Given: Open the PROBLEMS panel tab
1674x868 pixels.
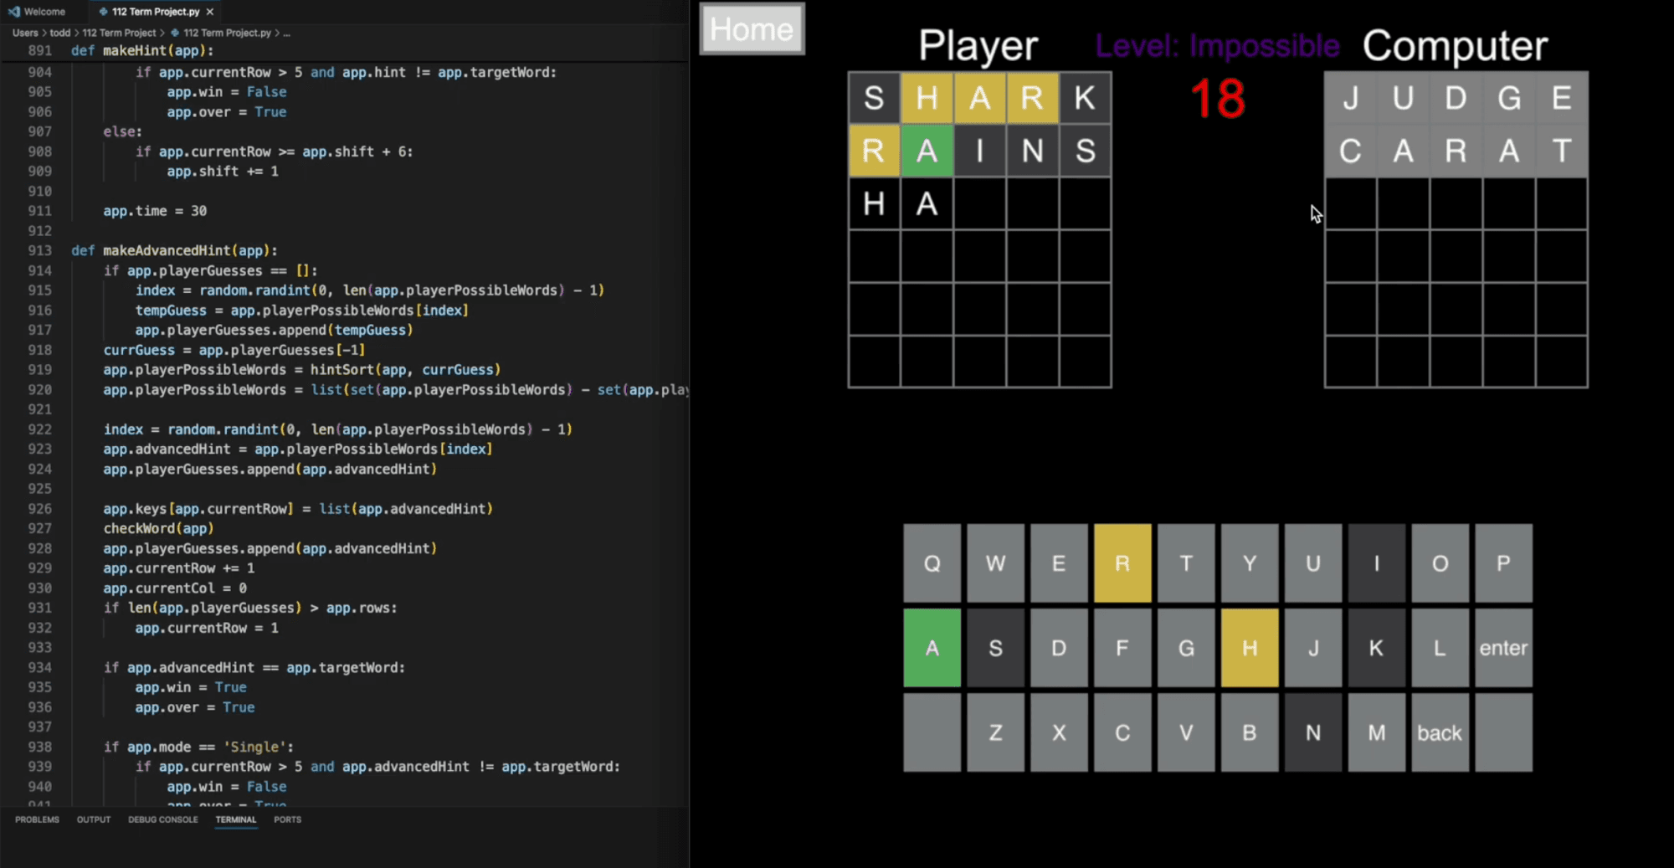Looking at the screenshot, I should [x=37, y=819].
